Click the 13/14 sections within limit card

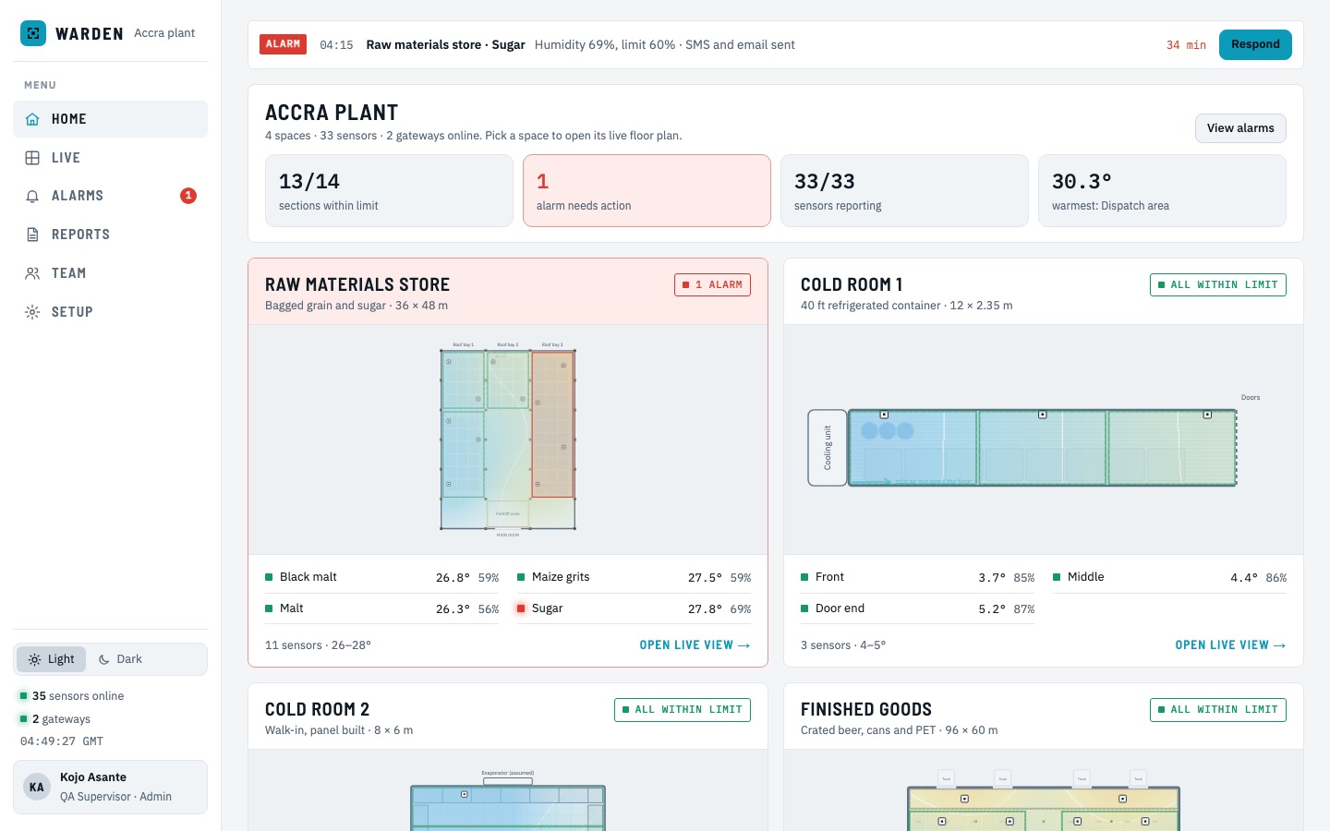(x=389, y=190)
